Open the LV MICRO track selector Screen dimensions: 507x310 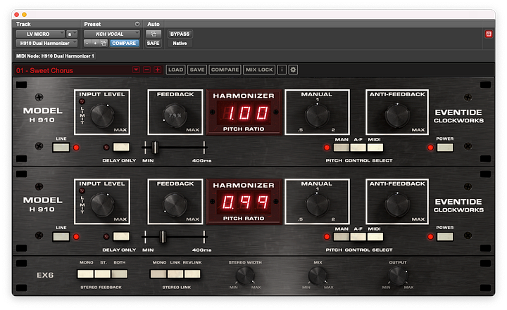[x=40, y=34]
